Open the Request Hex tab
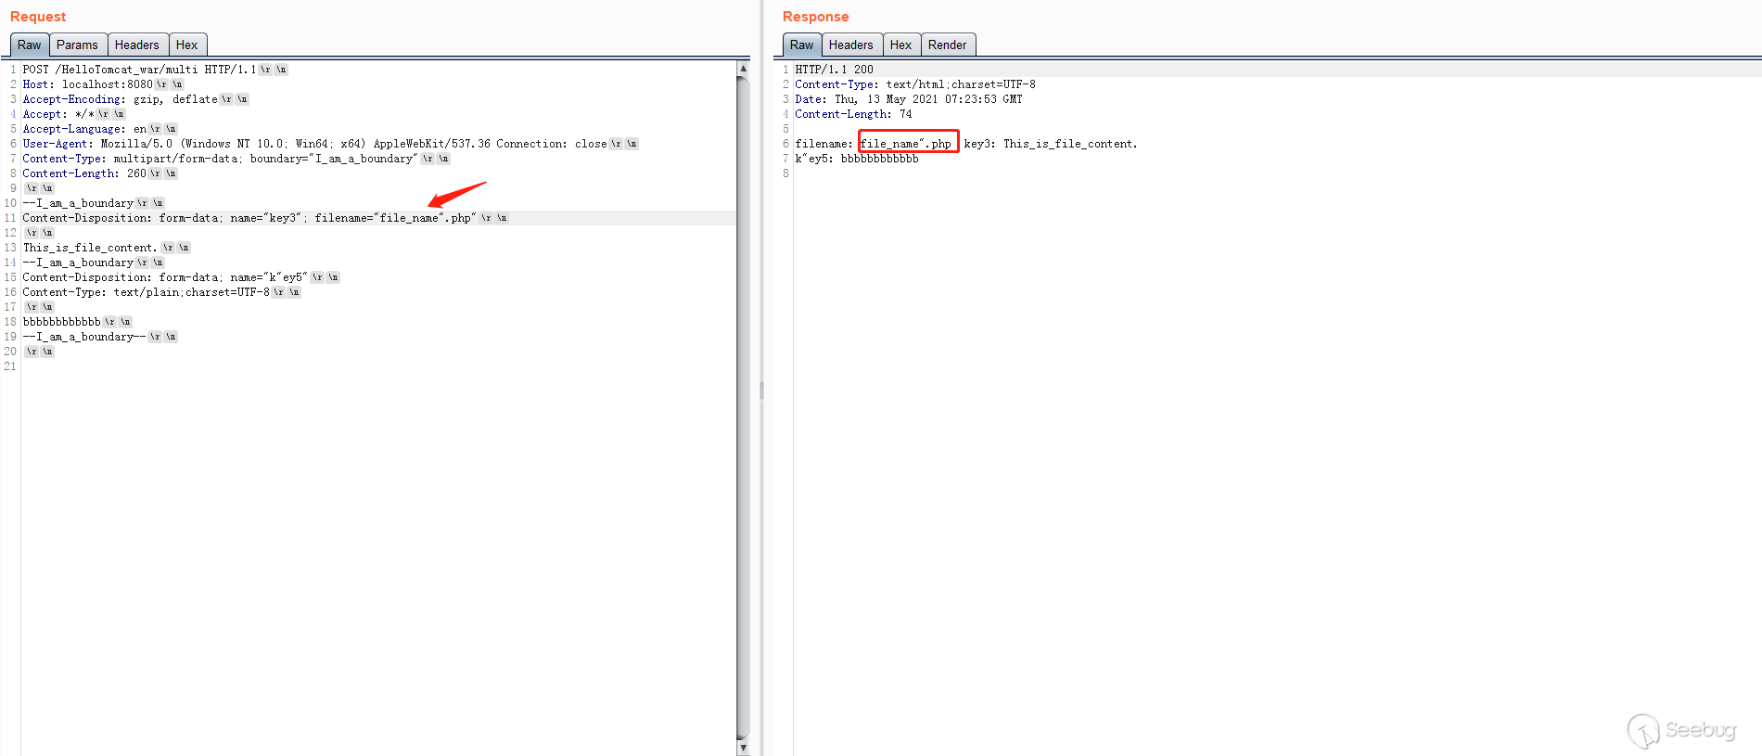This screenshot has width=1762, height=756. click(186, 45)
